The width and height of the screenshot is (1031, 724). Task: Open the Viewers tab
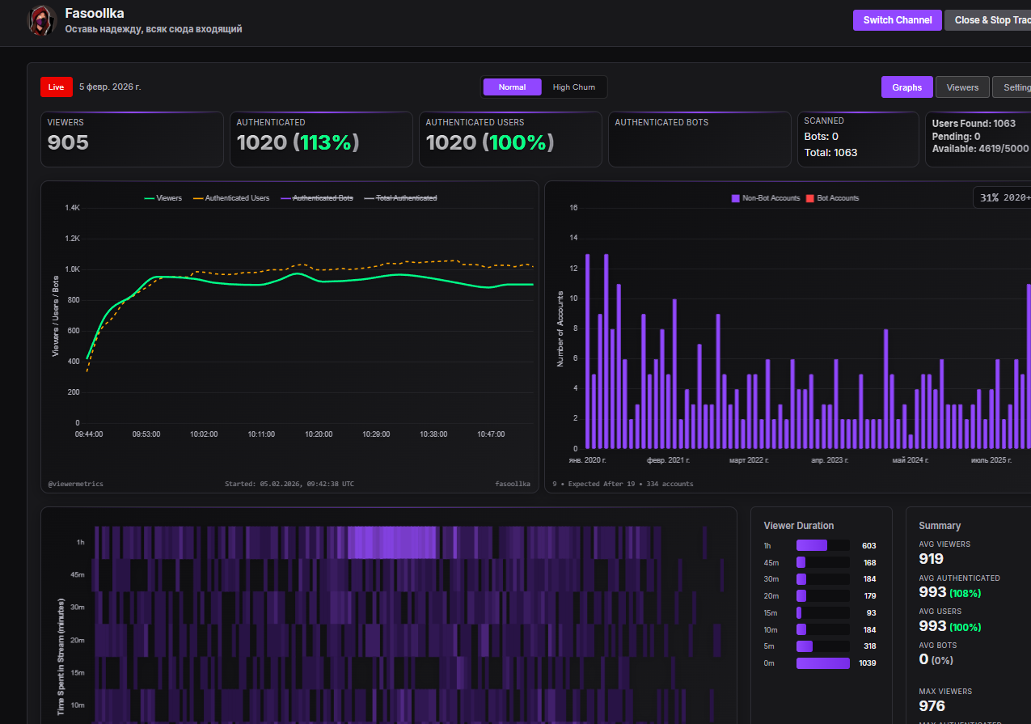pyautogui.click(x=962, y=87)
